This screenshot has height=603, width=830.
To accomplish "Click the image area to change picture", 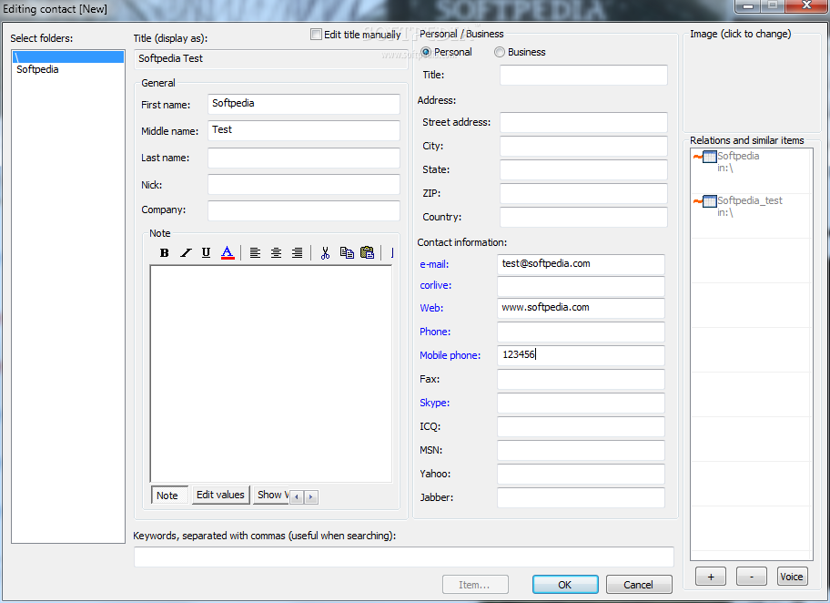I will coord(751,84).
